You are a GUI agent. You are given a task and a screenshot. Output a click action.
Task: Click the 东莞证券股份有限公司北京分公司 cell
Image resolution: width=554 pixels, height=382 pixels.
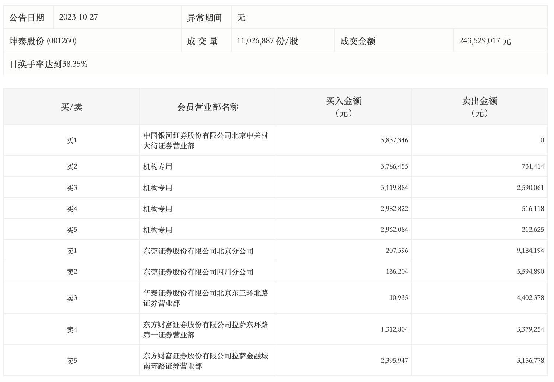tap(198, 251)
